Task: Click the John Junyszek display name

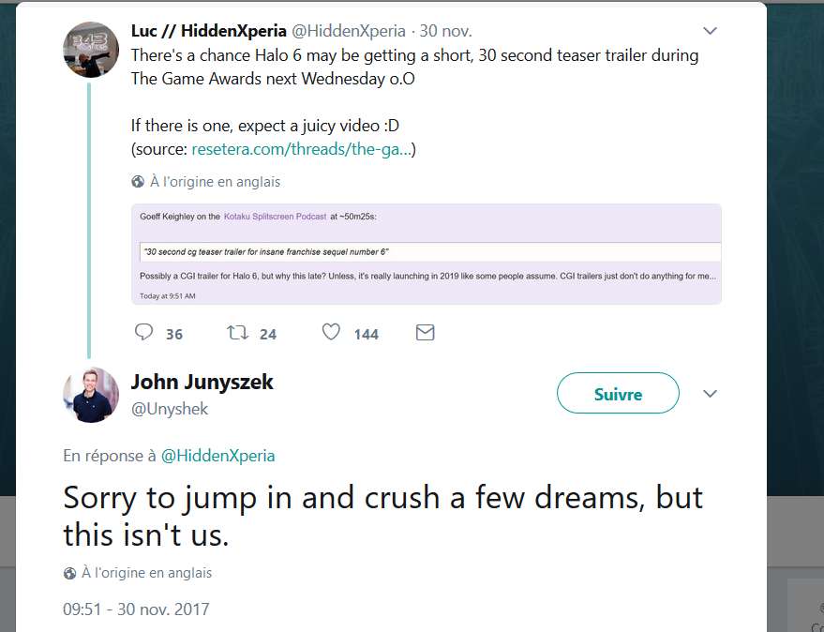Action: (x=202, y=382)
